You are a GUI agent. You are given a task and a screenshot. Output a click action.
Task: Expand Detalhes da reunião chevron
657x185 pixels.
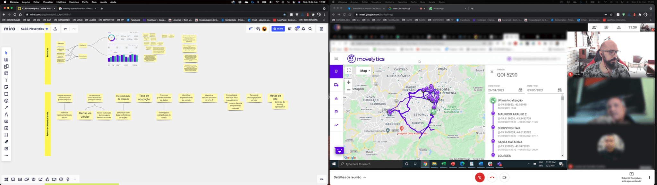coord(364,177)
